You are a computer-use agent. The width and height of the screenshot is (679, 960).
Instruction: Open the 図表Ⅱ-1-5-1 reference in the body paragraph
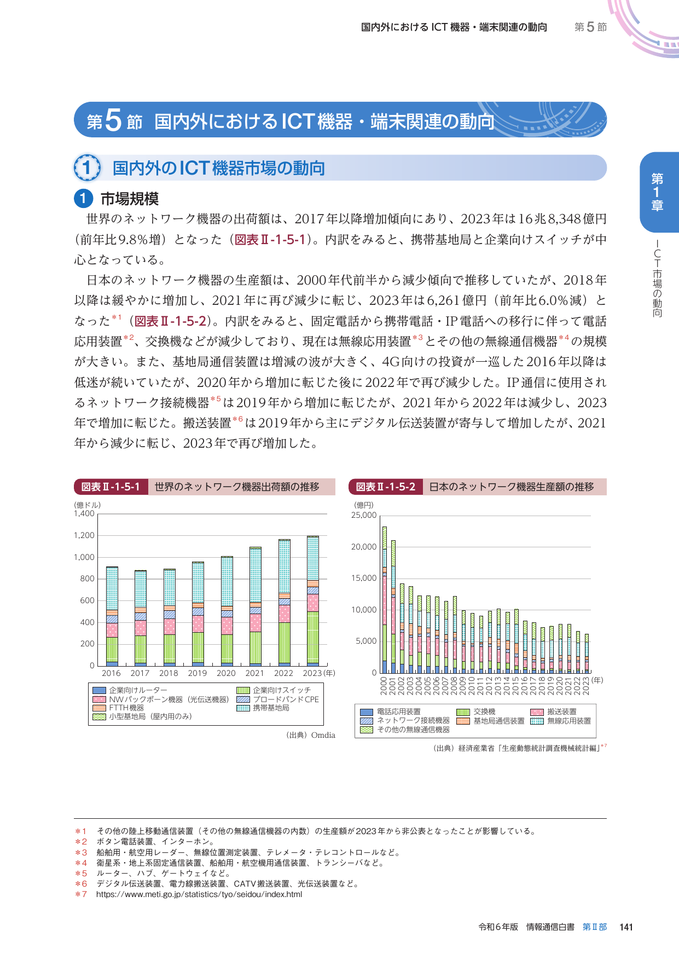[270, 240]
